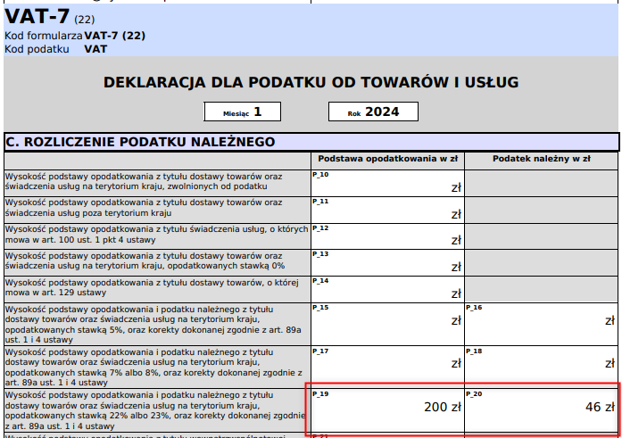This screenshot has width=622, height=438.
Task: Click the large 'VAT-7' form title
Action: coord(37,17)
